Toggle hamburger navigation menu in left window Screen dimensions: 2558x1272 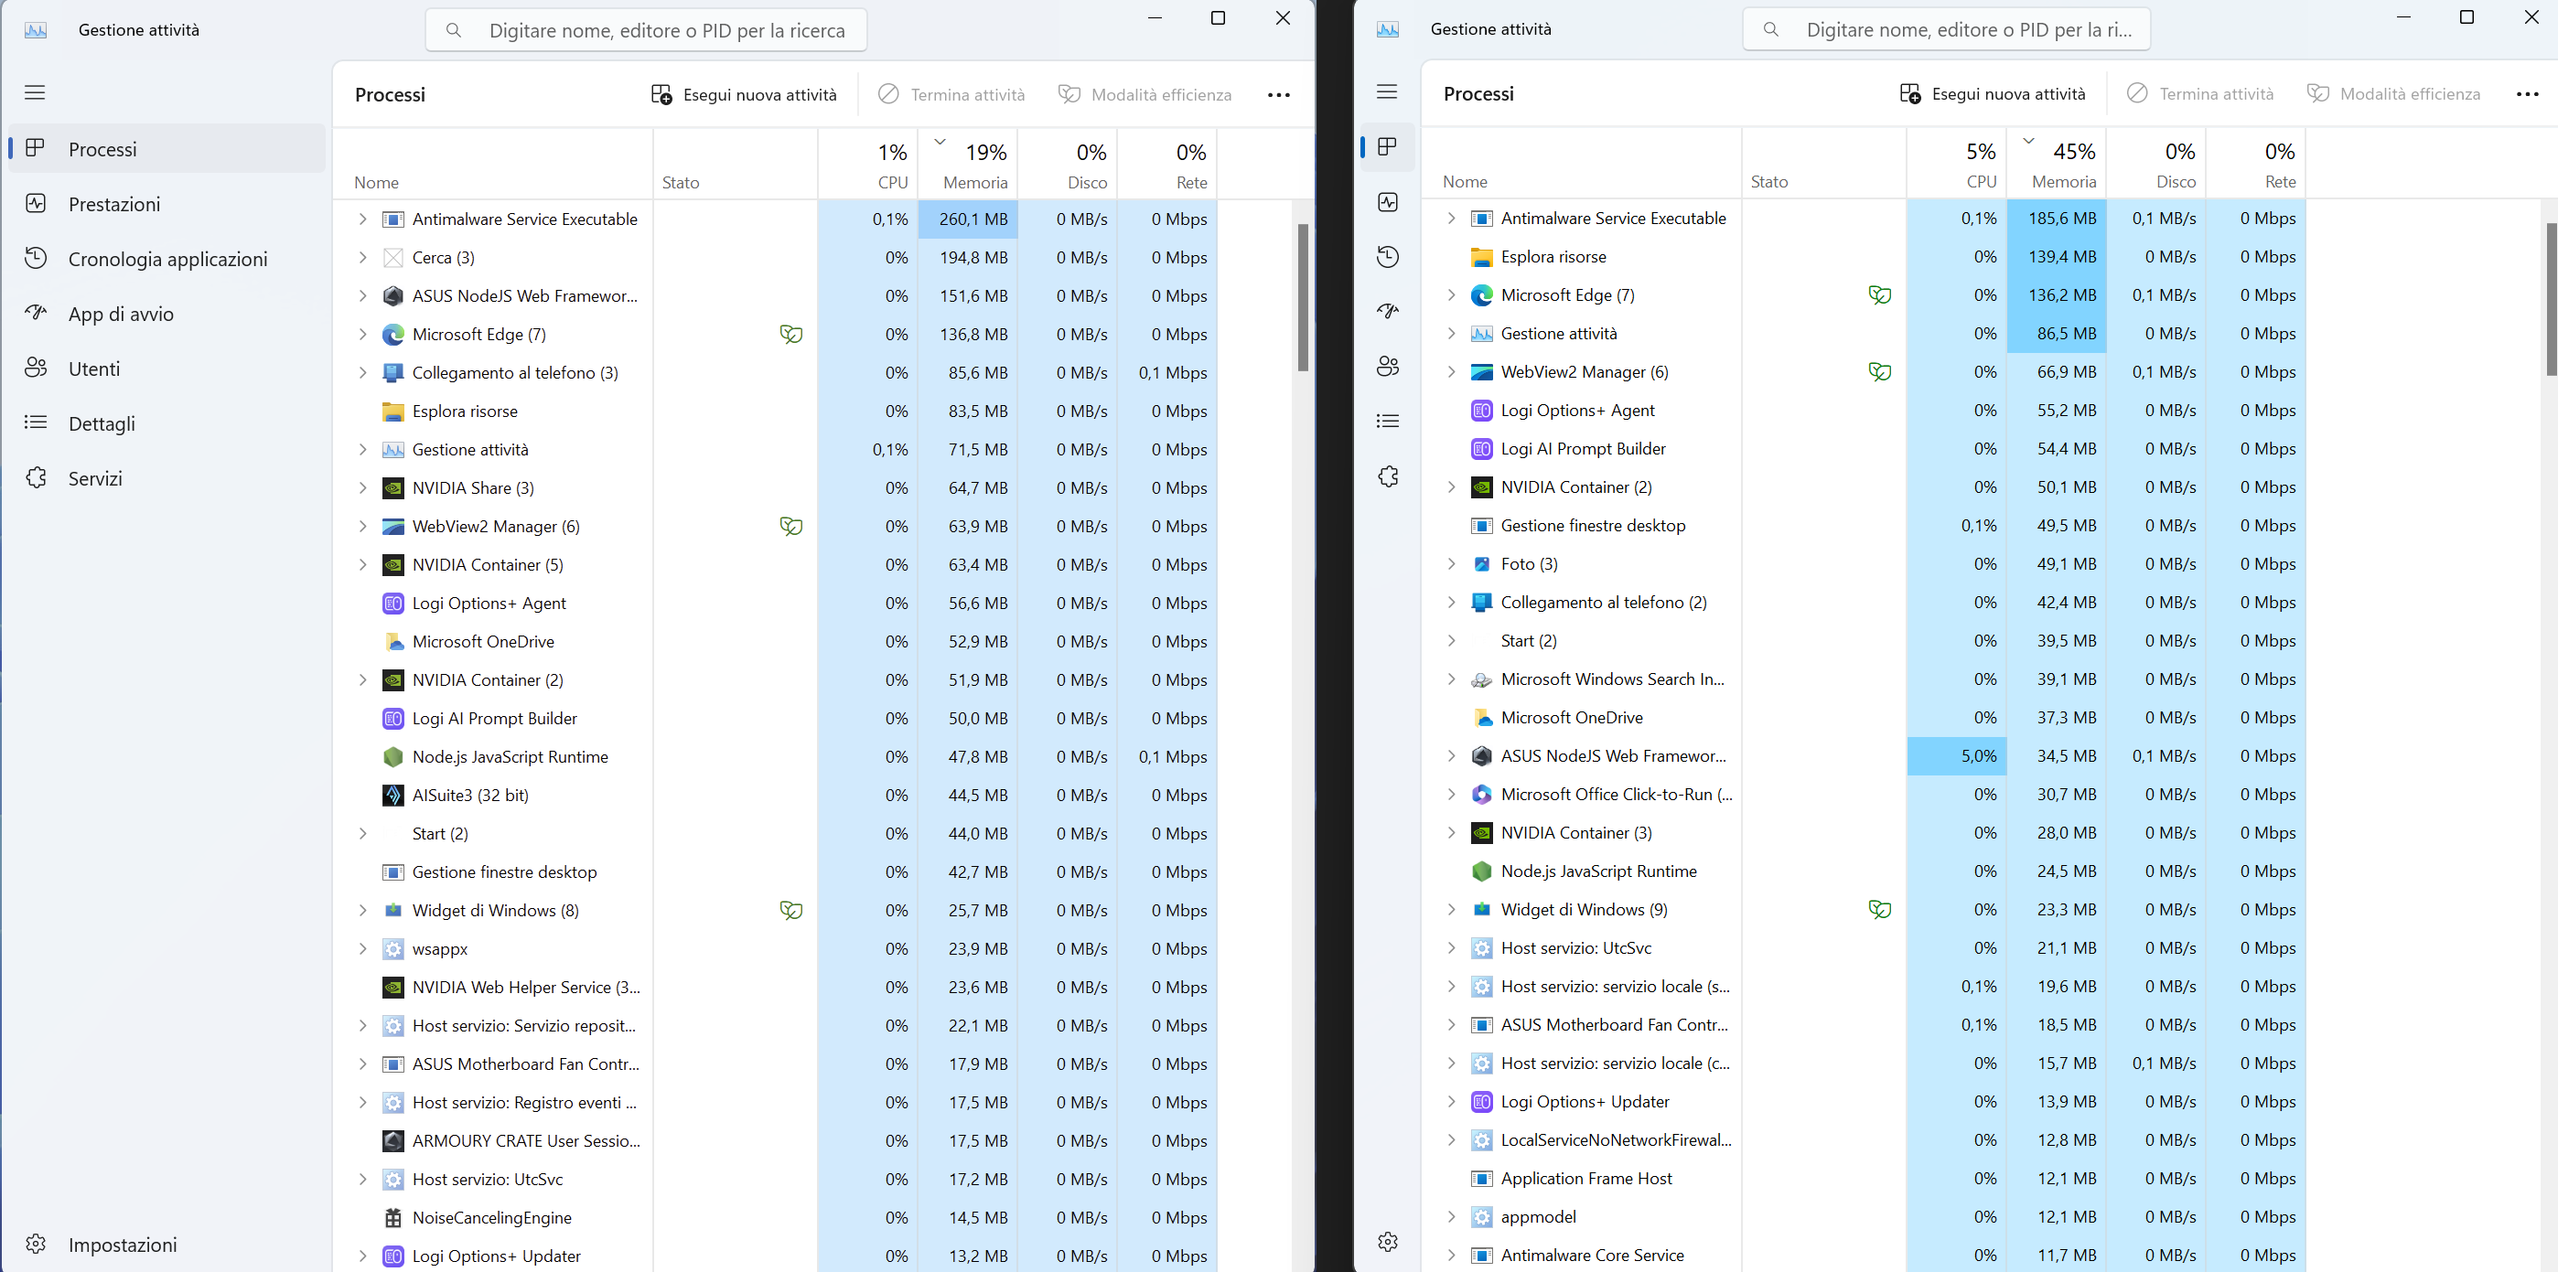[36, 92]
